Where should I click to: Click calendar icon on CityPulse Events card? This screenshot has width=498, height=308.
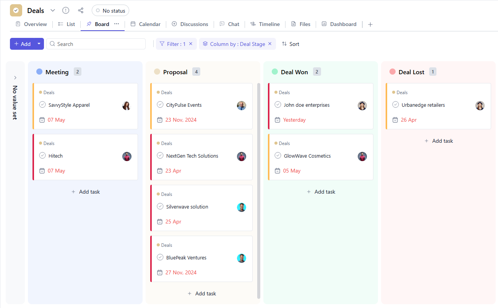[x=160, y=120]
